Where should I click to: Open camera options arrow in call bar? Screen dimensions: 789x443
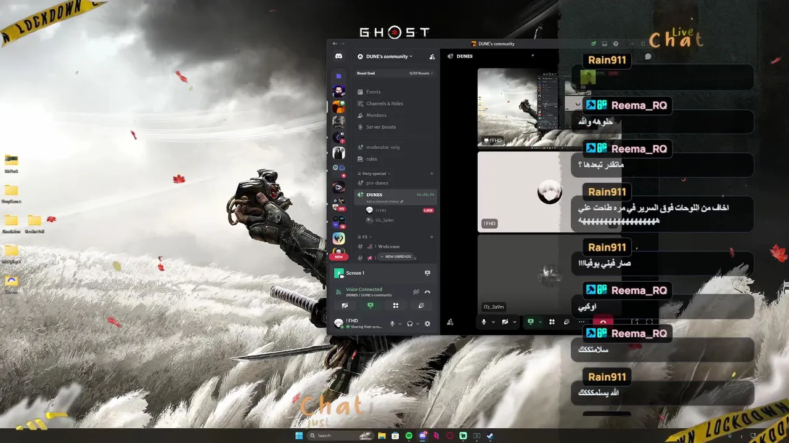pyautogui.click(x=515, y=322)
